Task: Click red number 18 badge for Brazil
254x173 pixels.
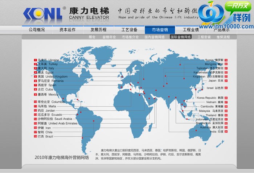Action: (36, 136)
